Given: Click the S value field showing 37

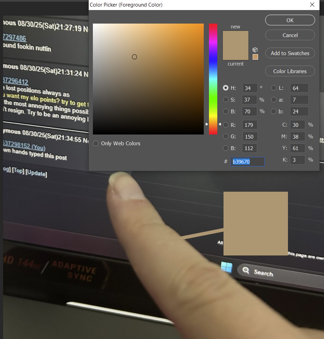Looking at the screenshot, I should coord(249,100).
